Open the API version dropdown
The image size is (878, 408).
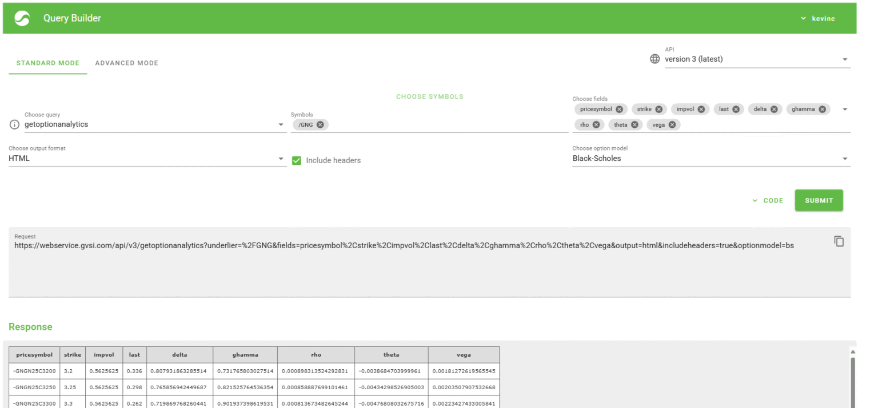845,59
